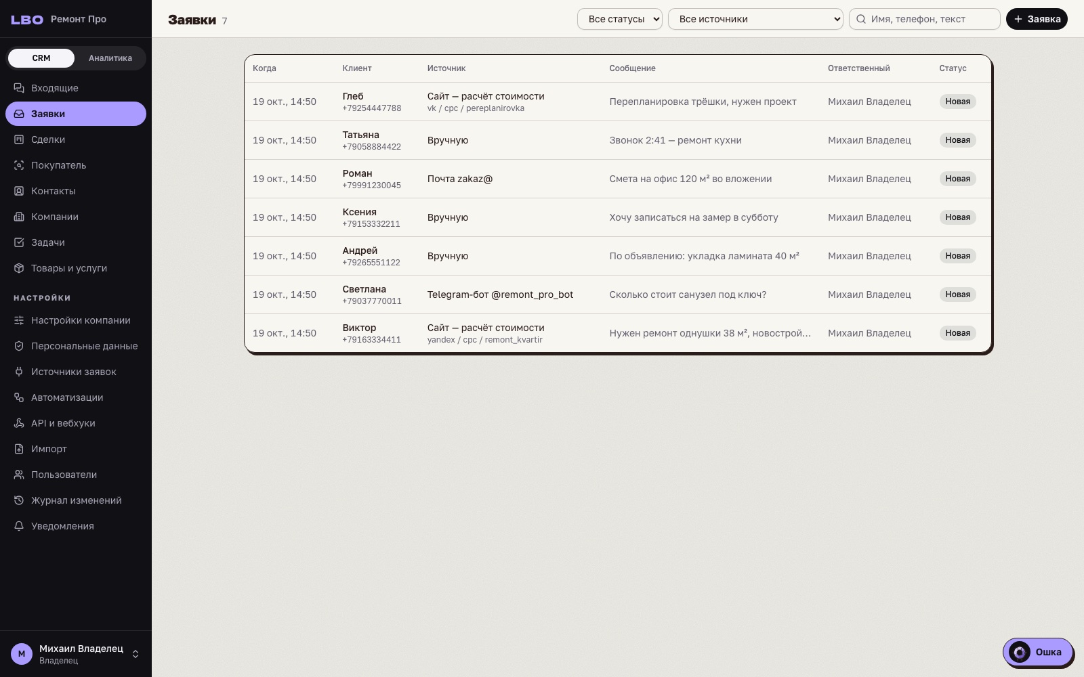
Task: Click the Импорт file icon
Action: coord(19,449)
